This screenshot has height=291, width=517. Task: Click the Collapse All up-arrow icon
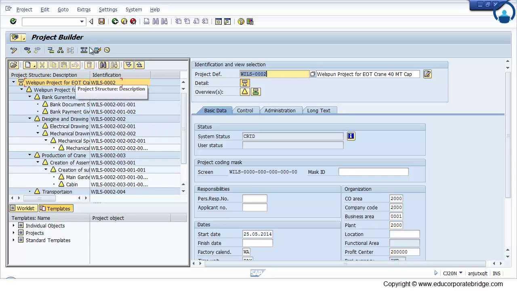[139, 65]
